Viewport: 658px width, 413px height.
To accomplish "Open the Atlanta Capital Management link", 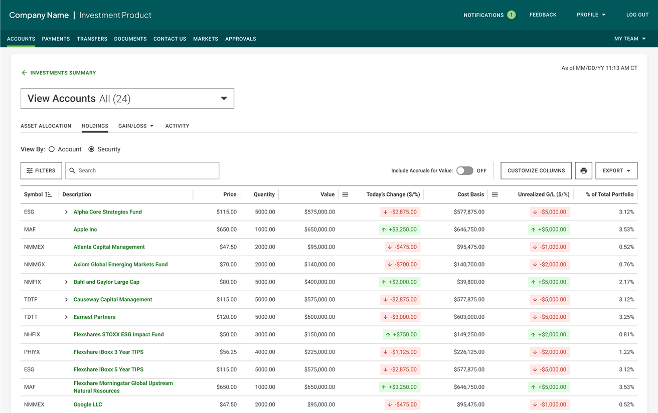I will [x=109, y=247].
